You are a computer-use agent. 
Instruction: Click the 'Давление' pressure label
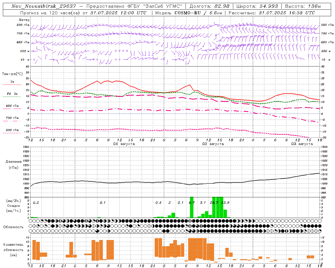point(14,162)
